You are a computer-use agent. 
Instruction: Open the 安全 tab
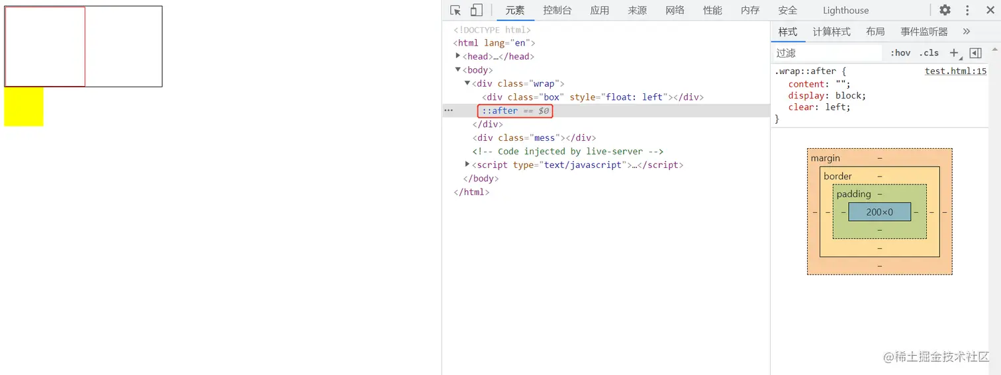tap(788, 10)
